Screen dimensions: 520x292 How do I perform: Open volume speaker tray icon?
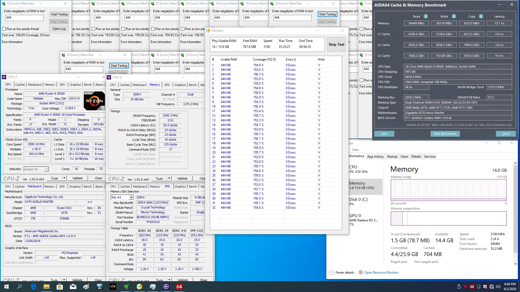coord(498,287)
